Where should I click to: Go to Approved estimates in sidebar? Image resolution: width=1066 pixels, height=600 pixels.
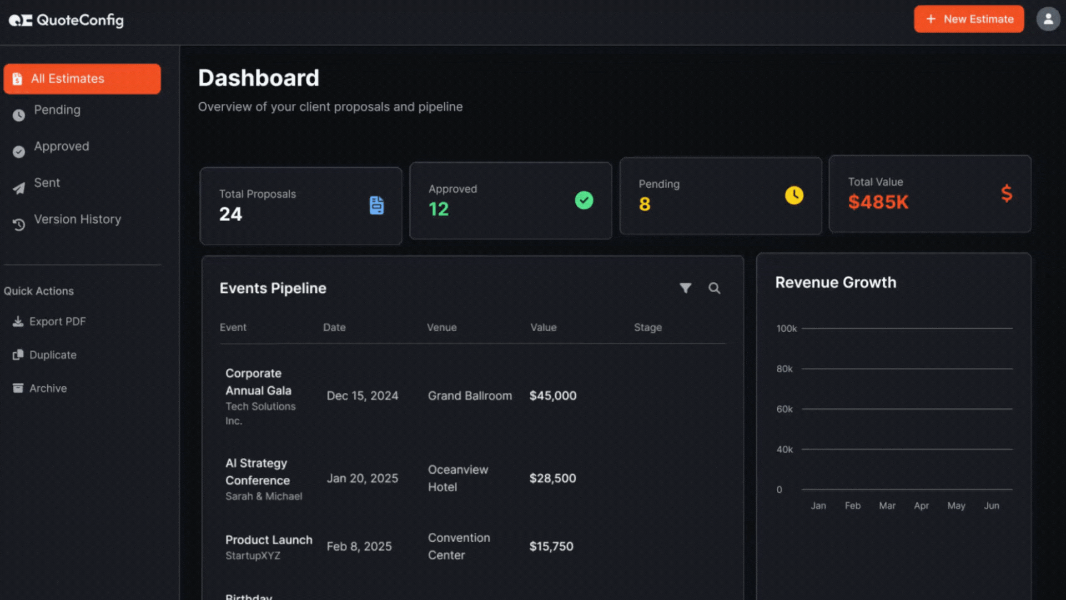click(x=61, y=147)
